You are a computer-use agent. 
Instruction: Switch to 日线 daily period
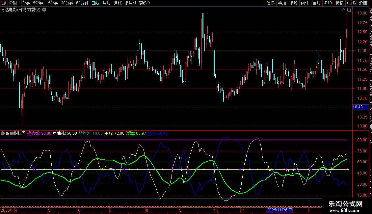click(95, 3)
